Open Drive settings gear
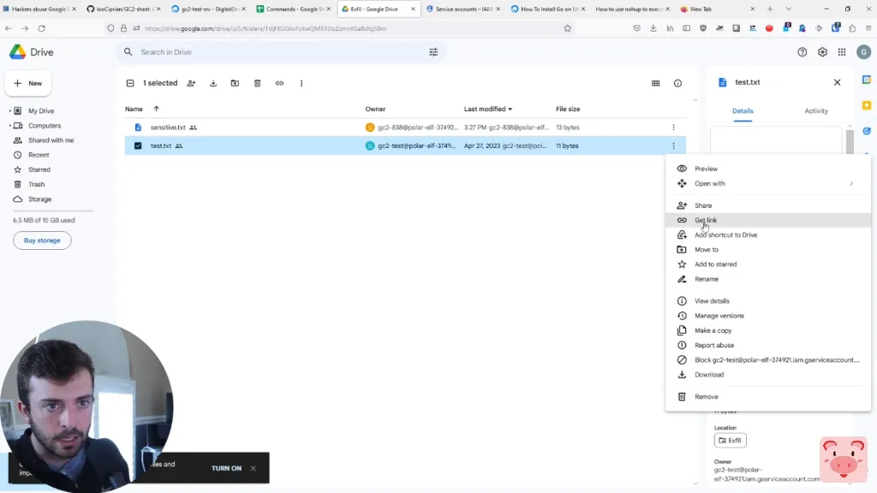 [x=822, y=52]
